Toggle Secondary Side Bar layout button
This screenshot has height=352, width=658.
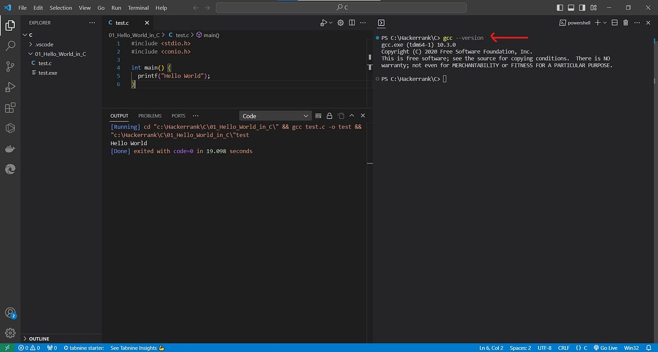[x=581, y=8]
